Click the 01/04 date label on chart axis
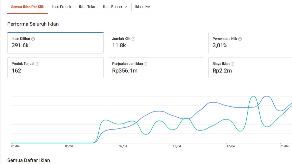 [x=15, y=146]
